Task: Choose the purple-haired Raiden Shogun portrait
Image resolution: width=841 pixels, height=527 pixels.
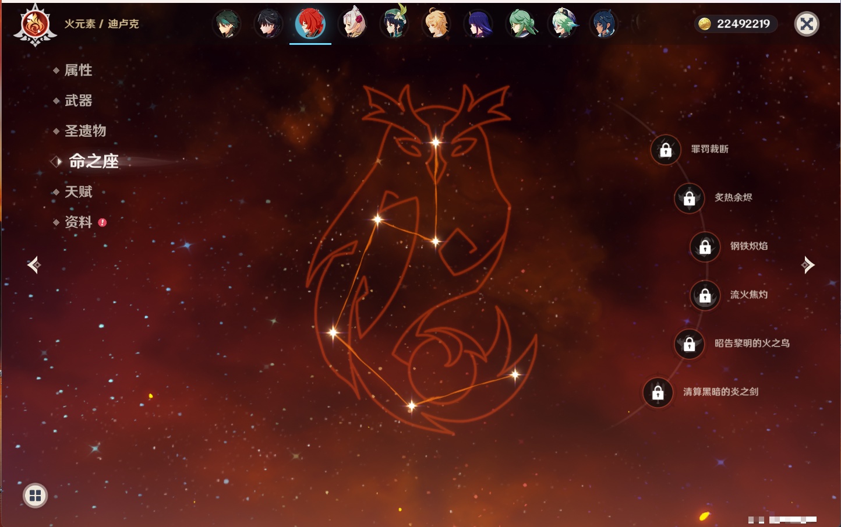Action: (x=479, y=24)
